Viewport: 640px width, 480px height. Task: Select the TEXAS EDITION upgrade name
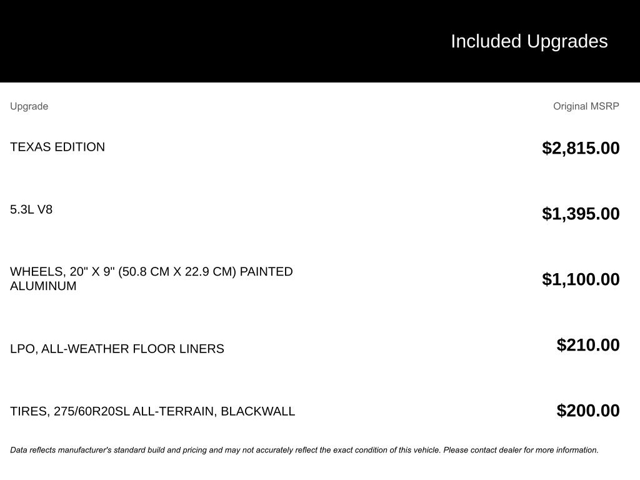tap(57, 147)
